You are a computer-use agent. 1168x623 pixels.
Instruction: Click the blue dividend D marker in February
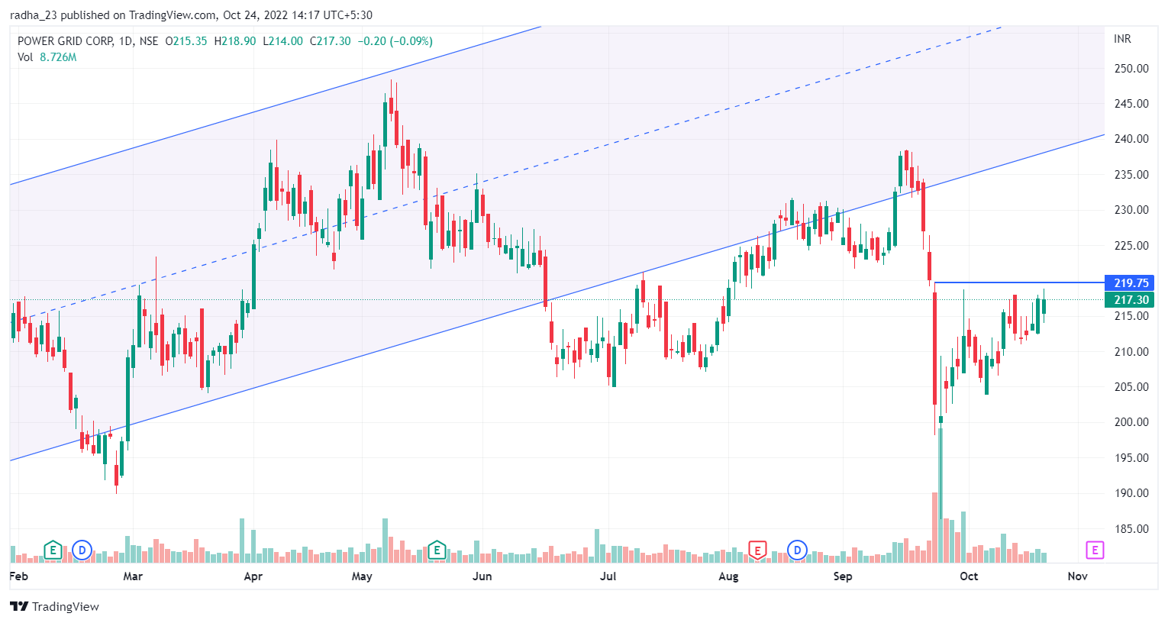(x=82, y=550)
